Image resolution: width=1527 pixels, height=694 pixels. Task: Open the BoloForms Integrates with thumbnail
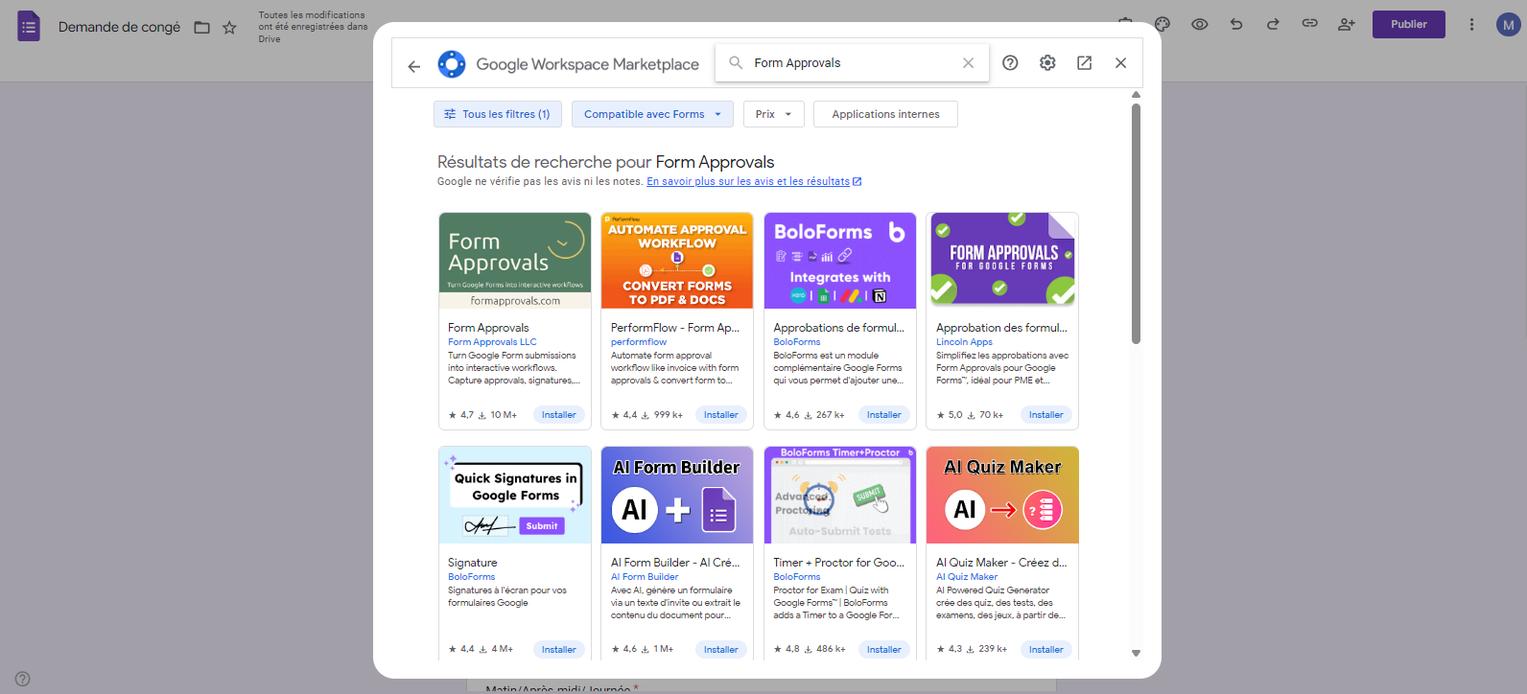tap(840, 261)
